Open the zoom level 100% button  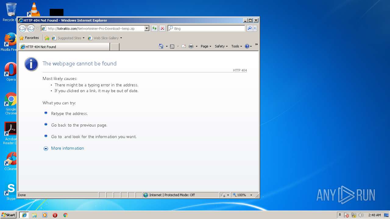(x=239, y=195)
